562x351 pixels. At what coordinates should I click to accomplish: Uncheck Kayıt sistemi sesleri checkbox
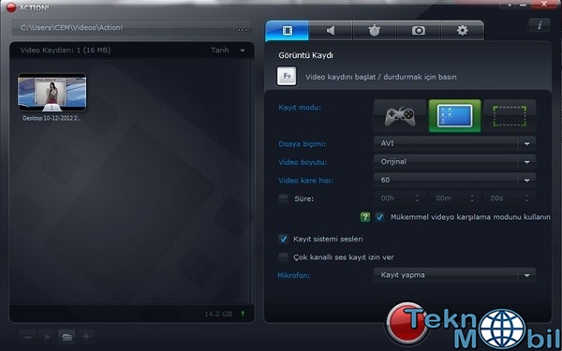tap(284, 239)
